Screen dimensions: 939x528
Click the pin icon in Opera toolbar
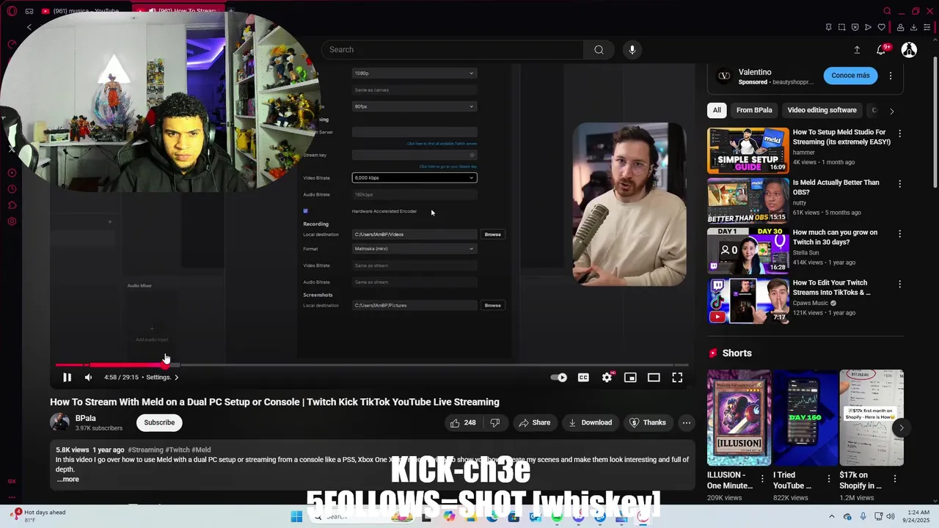[828, 27]
